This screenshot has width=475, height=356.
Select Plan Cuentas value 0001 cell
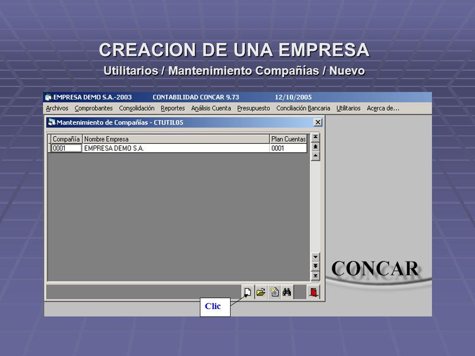(288, 148)
